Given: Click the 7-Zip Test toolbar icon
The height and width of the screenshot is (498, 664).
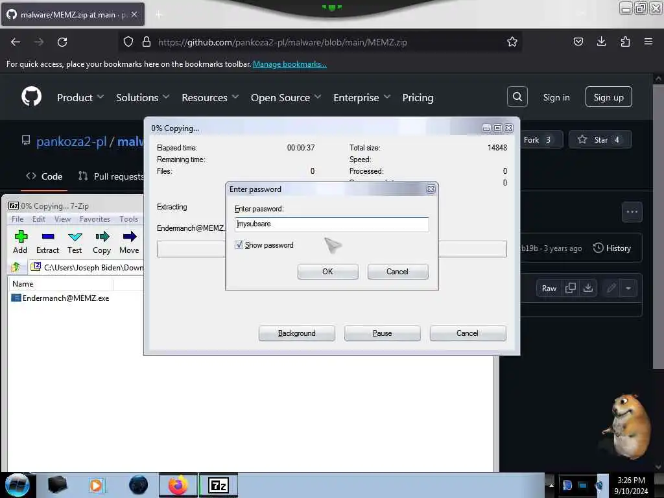Looking at the screenshot, I should tap(75, 242).
